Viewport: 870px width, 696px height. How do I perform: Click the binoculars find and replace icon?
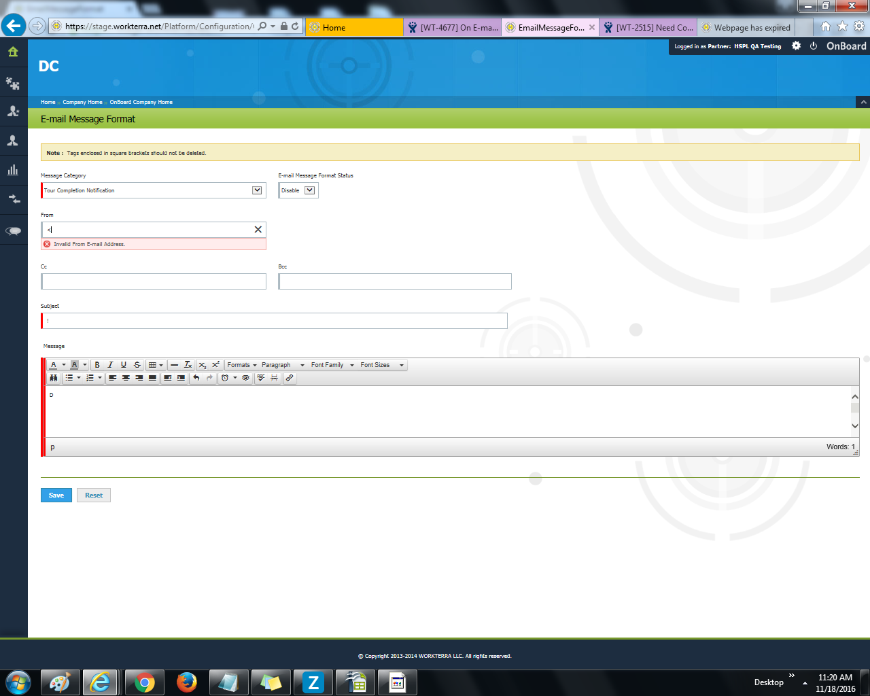(54, 378)
